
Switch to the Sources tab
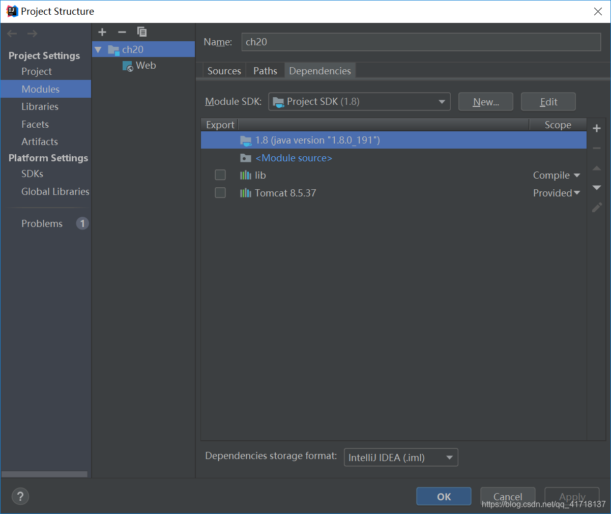(x=224, y=71)
